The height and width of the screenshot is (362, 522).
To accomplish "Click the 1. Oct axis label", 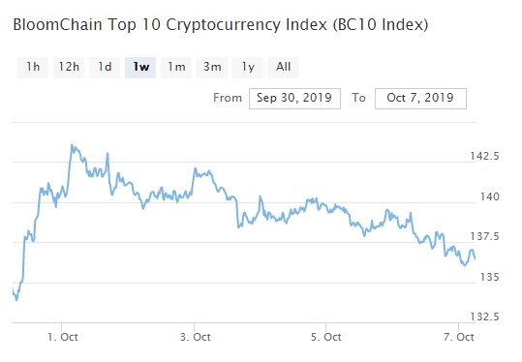I will click(63, 337).
